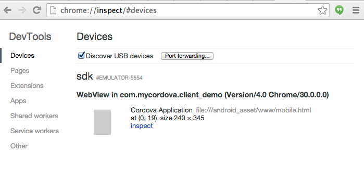Go back with the browser back arrow
Viewport: 364px width, 190px height.
coord(8,10)
